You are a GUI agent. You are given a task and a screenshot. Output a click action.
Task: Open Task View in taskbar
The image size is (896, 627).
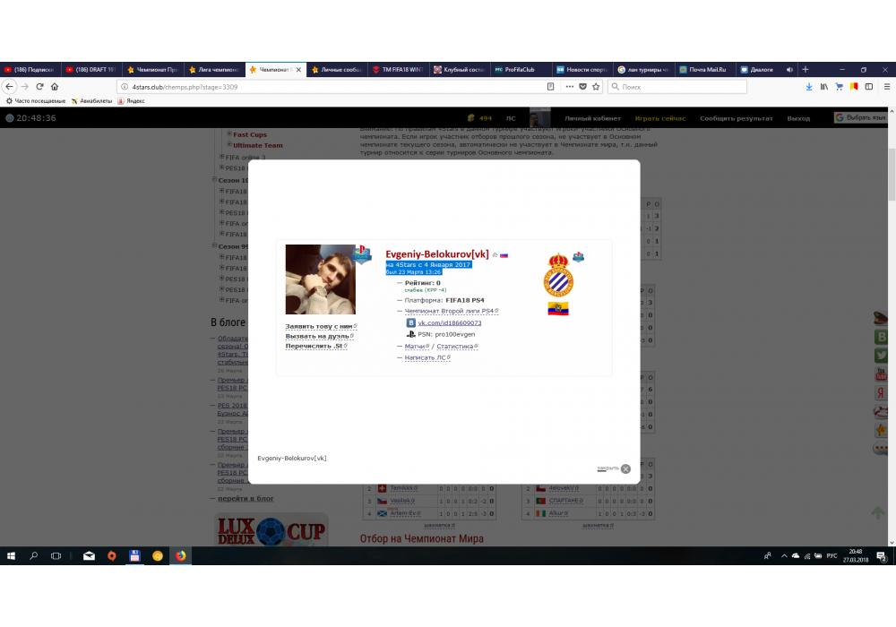coord(56,555)
